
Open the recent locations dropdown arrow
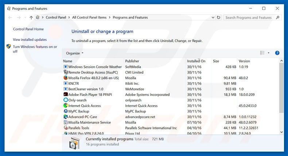[25, 18]
